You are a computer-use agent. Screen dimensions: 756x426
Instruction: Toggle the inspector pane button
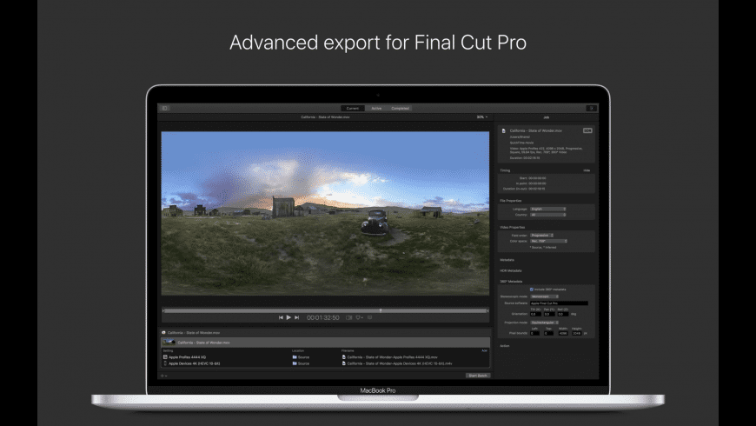tap(592, 108)
